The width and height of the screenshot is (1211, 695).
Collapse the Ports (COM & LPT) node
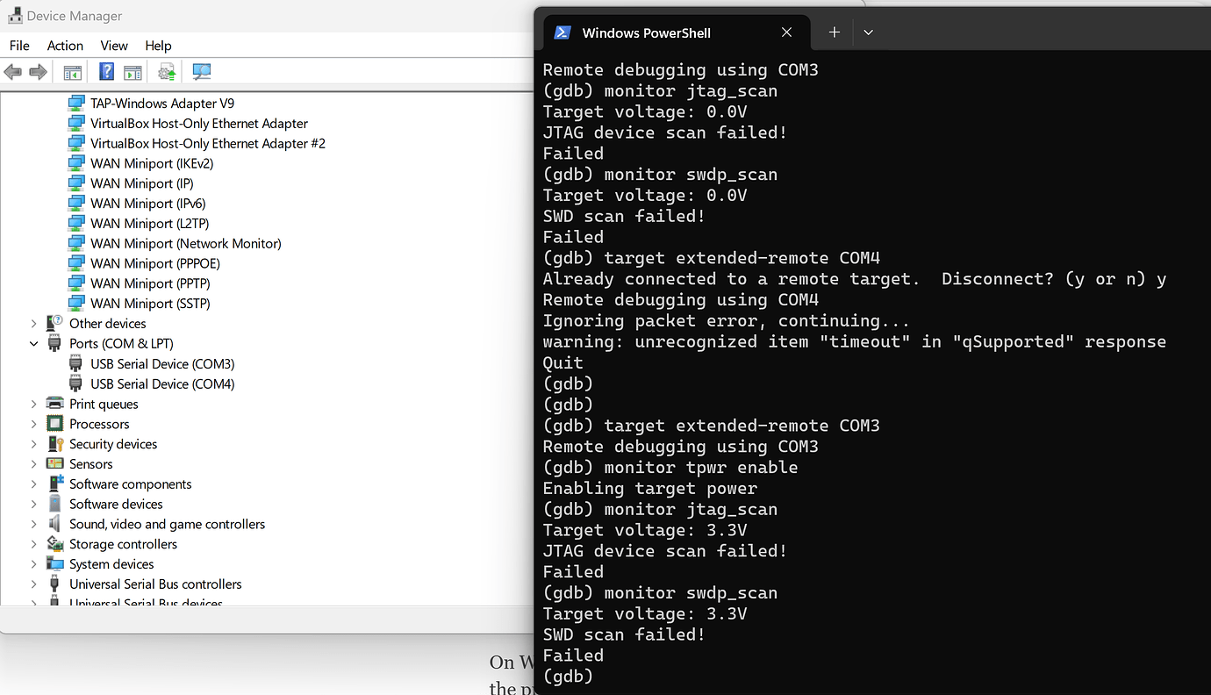point(34,344)
